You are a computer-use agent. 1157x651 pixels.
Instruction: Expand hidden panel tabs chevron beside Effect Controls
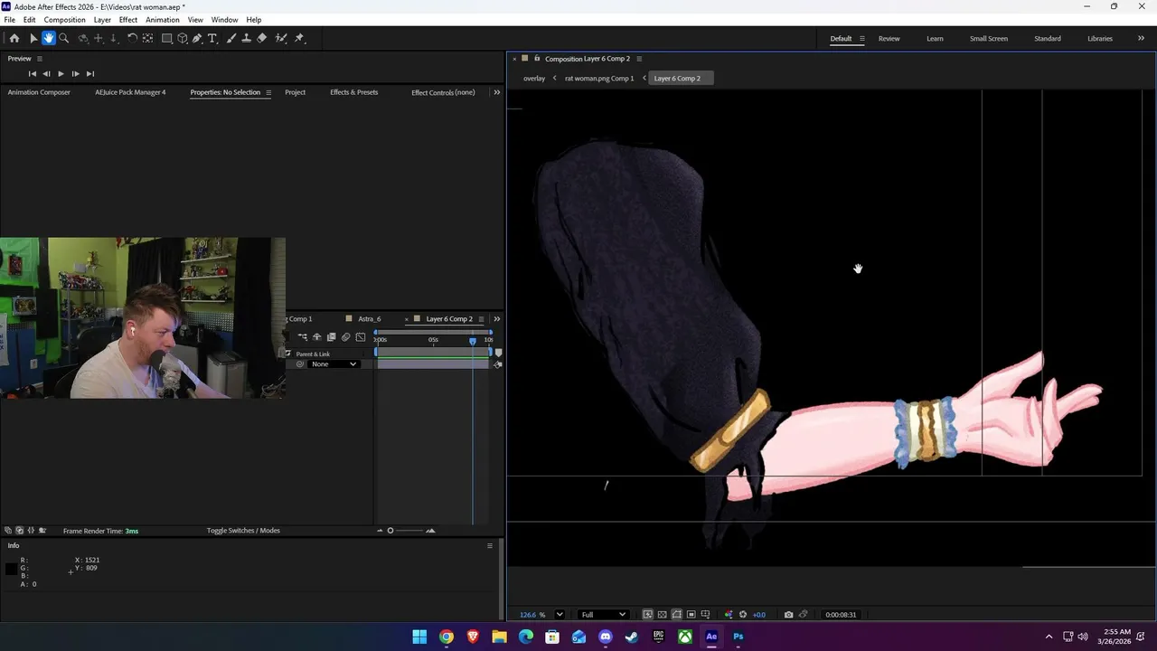pyautogui.click(x=496, y=92)
